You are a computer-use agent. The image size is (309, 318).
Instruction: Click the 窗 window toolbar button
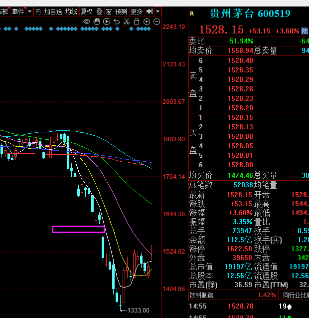click(109, 11)
